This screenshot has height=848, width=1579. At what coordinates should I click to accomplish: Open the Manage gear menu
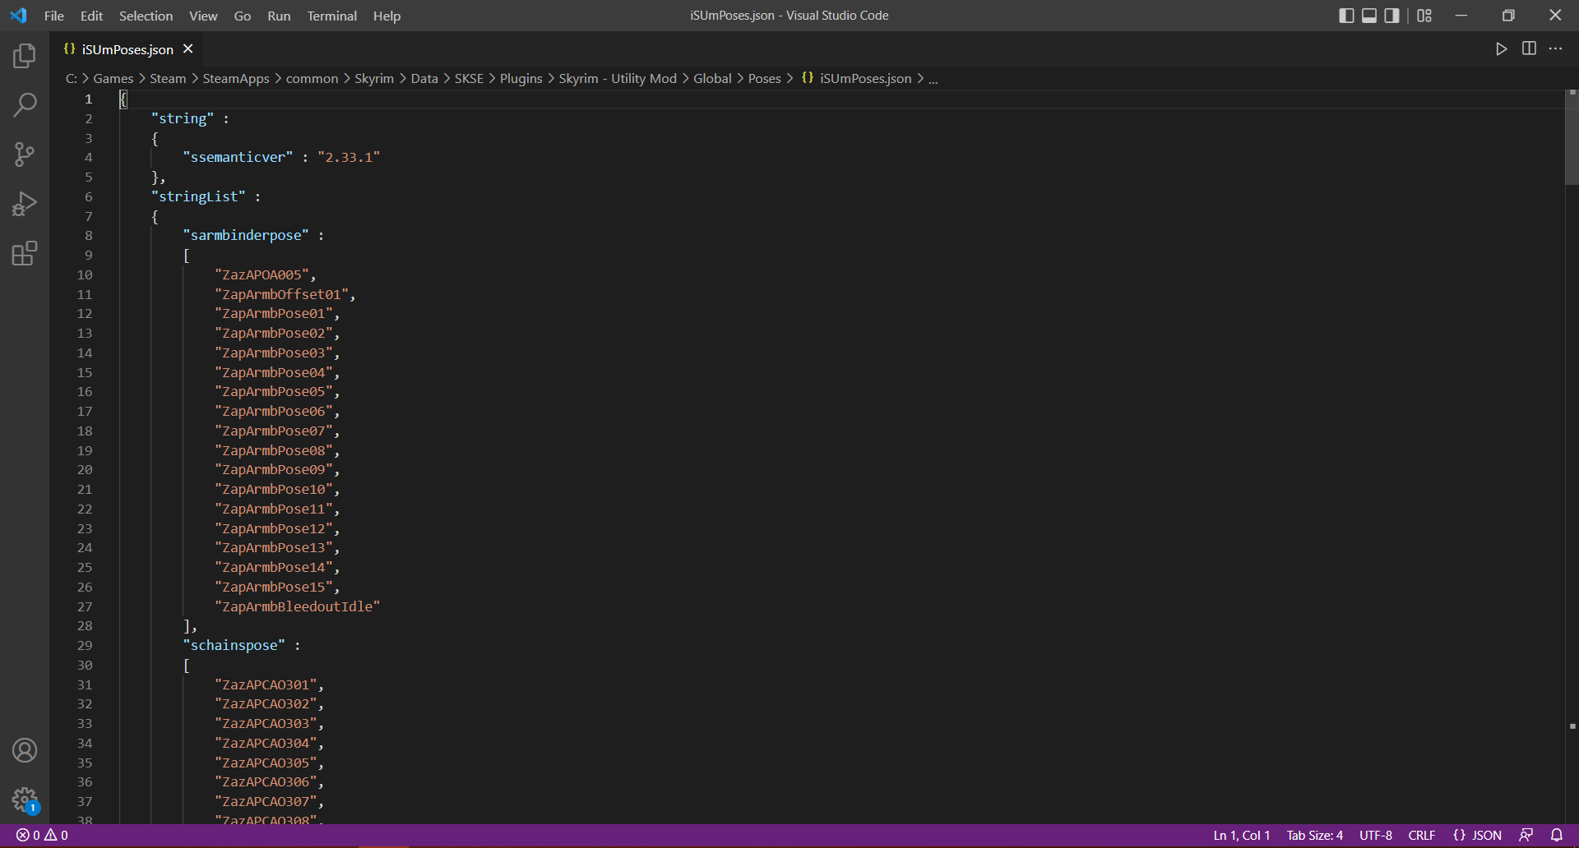click(25, 800)
